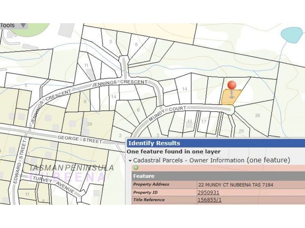Screen dimensions: 305x228
Task: Click the Identify Results title bar
Action: tap(216, 143)
